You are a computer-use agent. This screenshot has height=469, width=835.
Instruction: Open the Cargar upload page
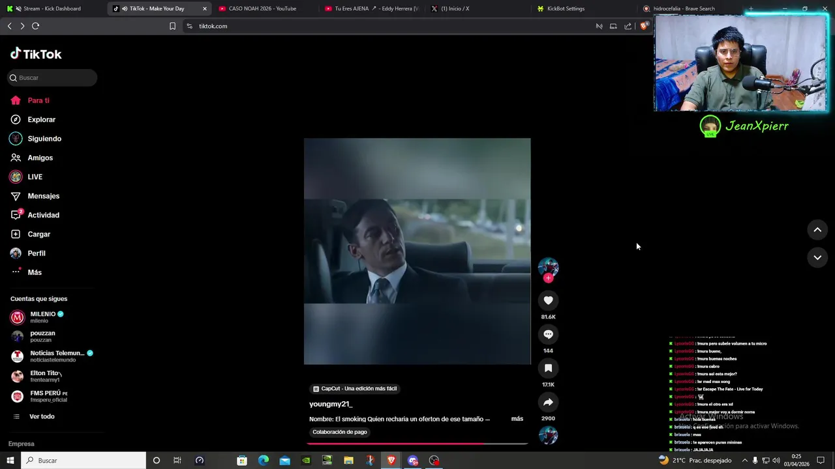(30, 234)
